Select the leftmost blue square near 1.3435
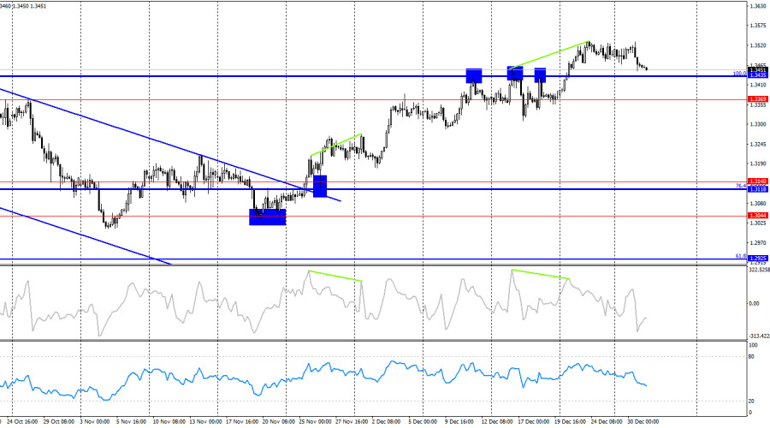This screenshot has width=770, height=428. tap(474, 75)
